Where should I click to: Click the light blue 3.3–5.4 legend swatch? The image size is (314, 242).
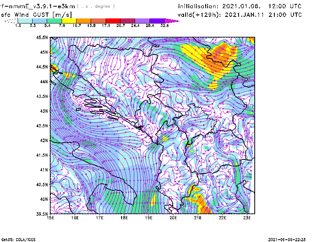pos(40,21)
